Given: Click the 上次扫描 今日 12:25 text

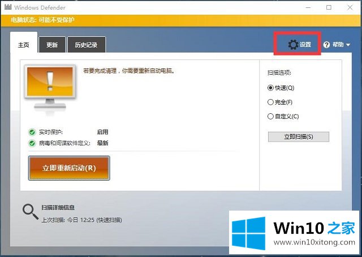Looking at the screenshot, I should 81,220.
